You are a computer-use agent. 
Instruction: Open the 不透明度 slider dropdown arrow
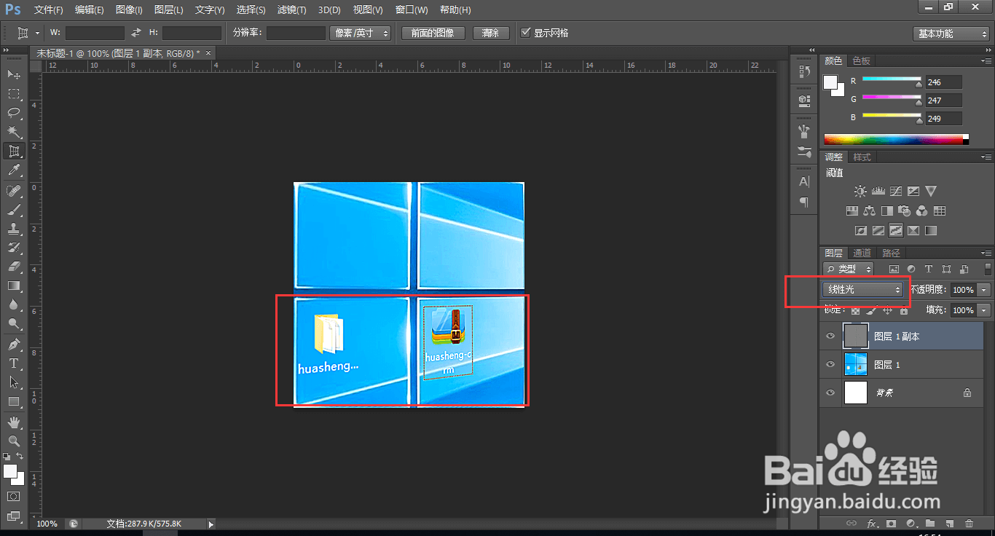(x=985, y=289)
